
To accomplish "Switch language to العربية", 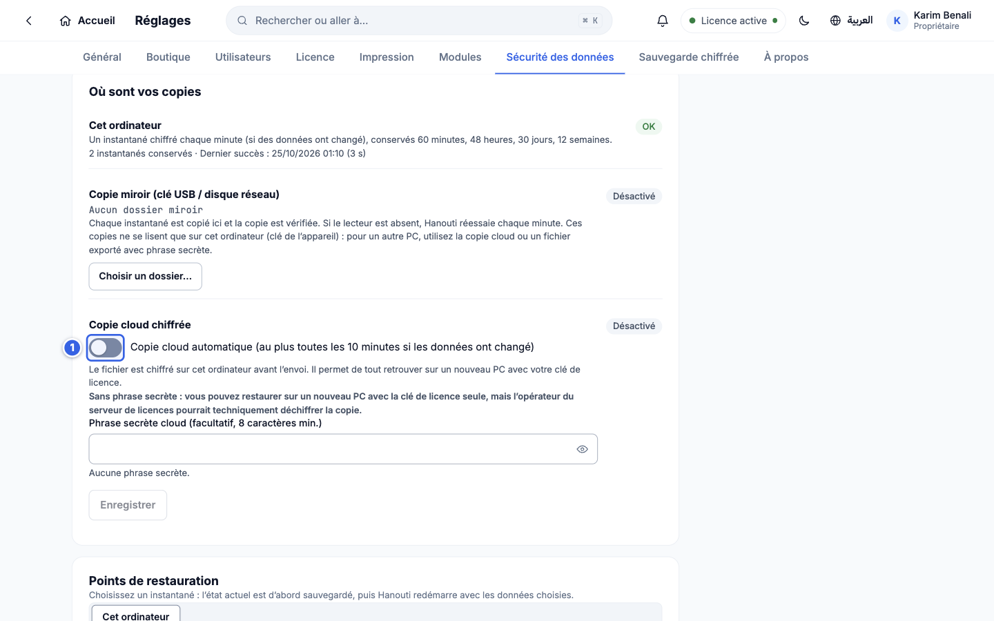I will coord(851,21).
